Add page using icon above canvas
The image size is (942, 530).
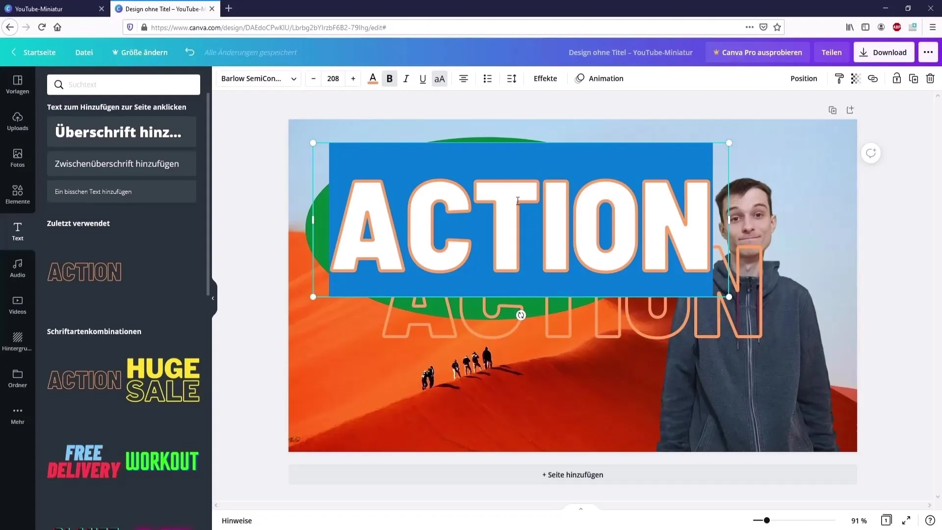[850, 110]
